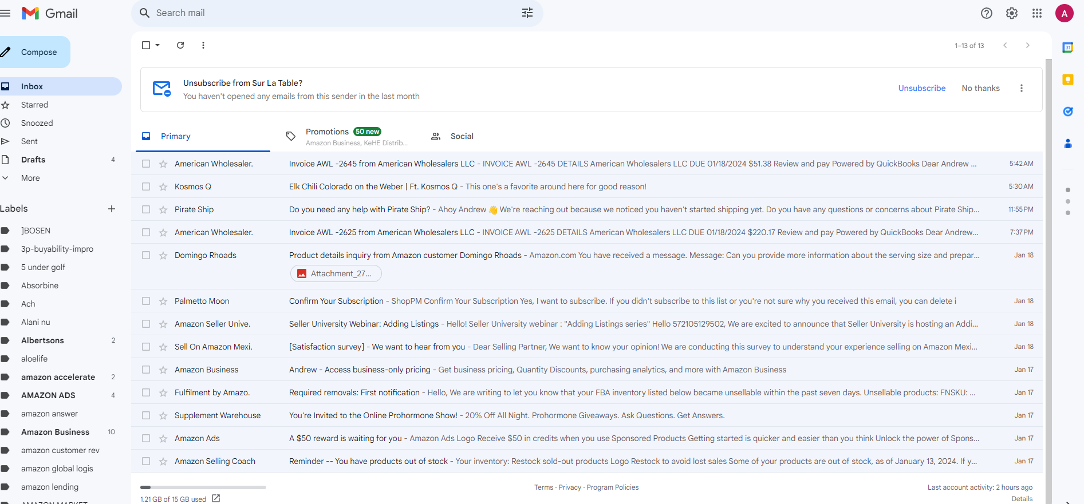Screen dimensions: 1084x504
Task: Dismiss banner with No thanks
Action: (x=981, y=88)
